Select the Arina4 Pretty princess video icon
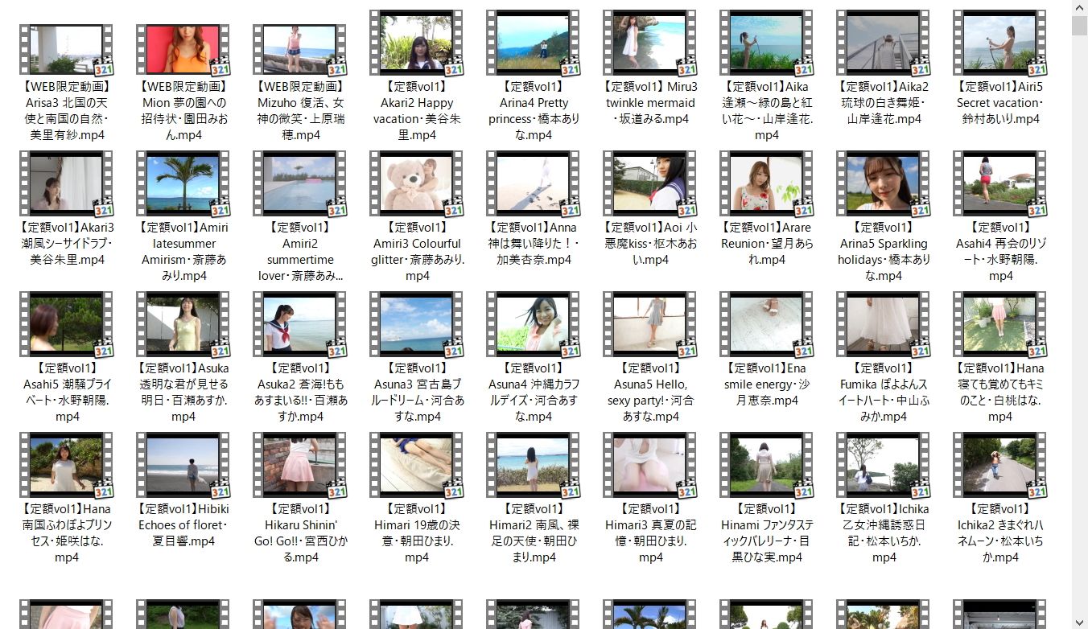Viewport: 1088px width, 629px height. tap(533, 43)
